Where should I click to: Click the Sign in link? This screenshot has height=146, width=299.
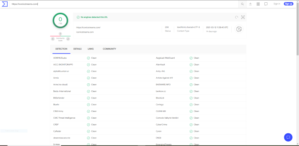pos(277,4)
